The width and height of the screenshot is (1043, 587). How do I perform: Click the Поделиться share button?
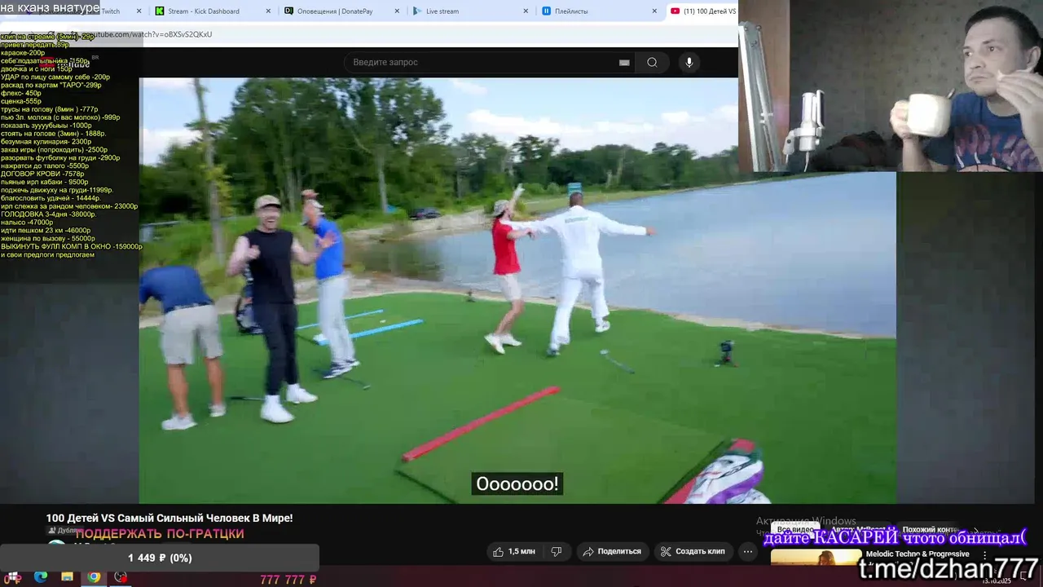[612, 551]
